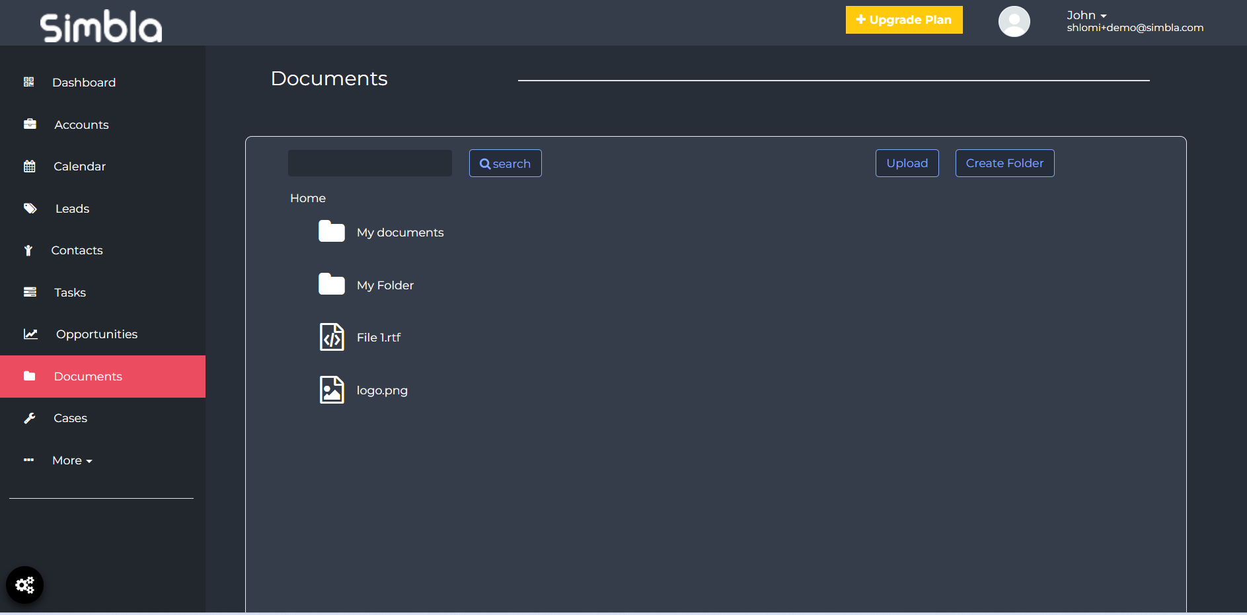Click the My Folder folder icon
Image resolution: width=1247 pixels, height=615 pixels.
(332, 284)
